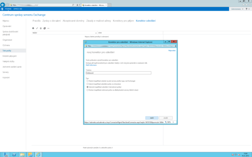Open Server Manager from the taskbar
The width and height of the screenshot is (252, 157).
click(x=6, y=154)
